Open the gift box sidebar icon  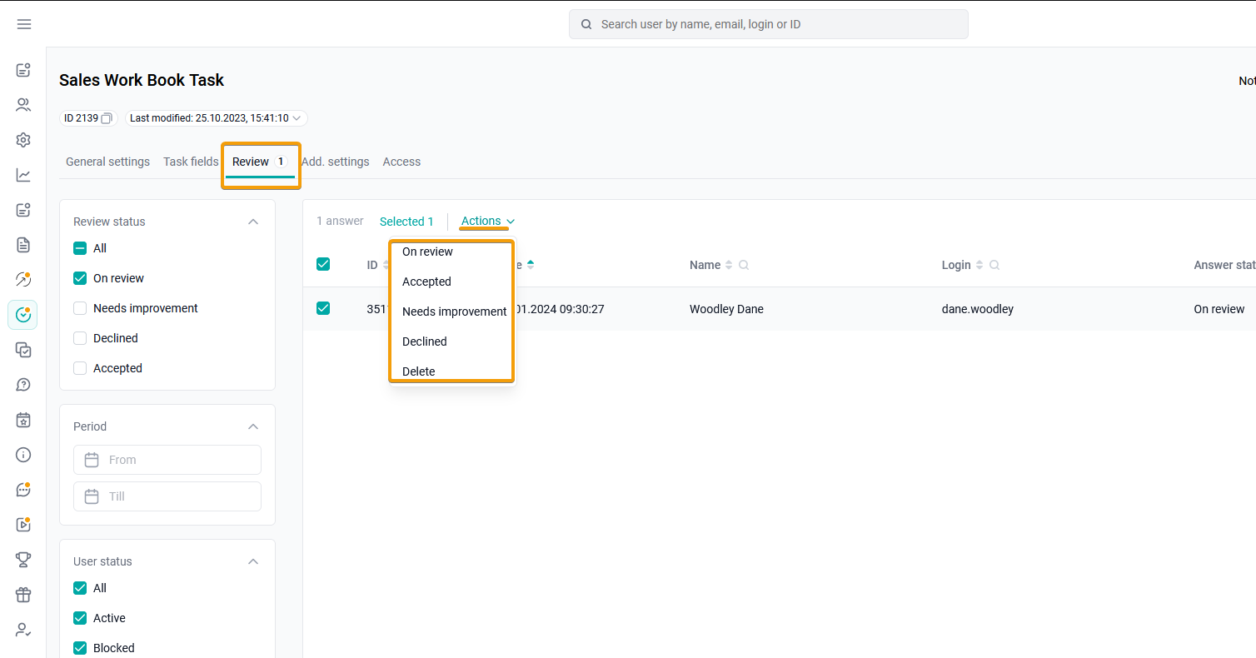coord(23,595)
